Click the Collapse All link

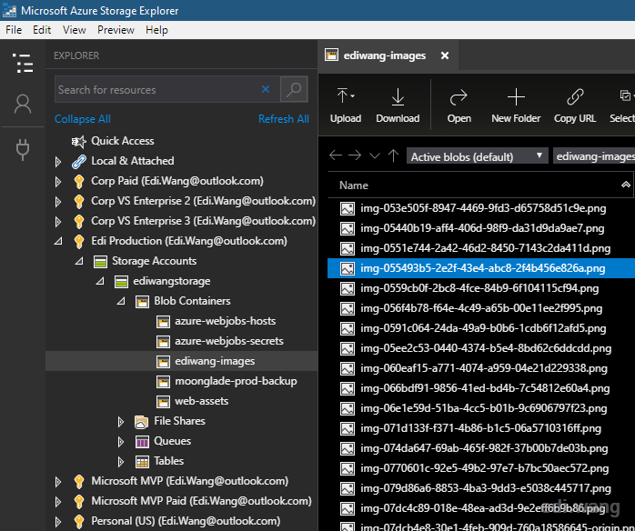pos(83,119)
